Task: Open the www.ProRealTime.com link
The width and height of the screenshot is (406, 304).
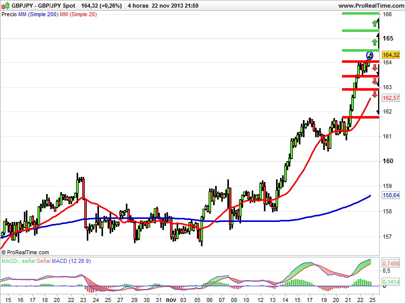Action: (x=371, y=6)
